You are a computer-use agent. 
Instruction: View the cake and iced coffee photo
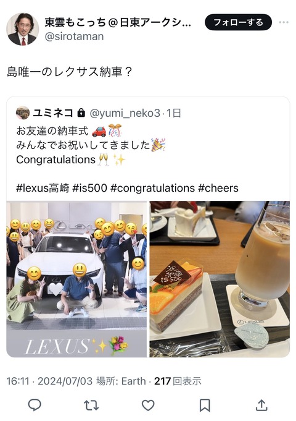[220, 279]
